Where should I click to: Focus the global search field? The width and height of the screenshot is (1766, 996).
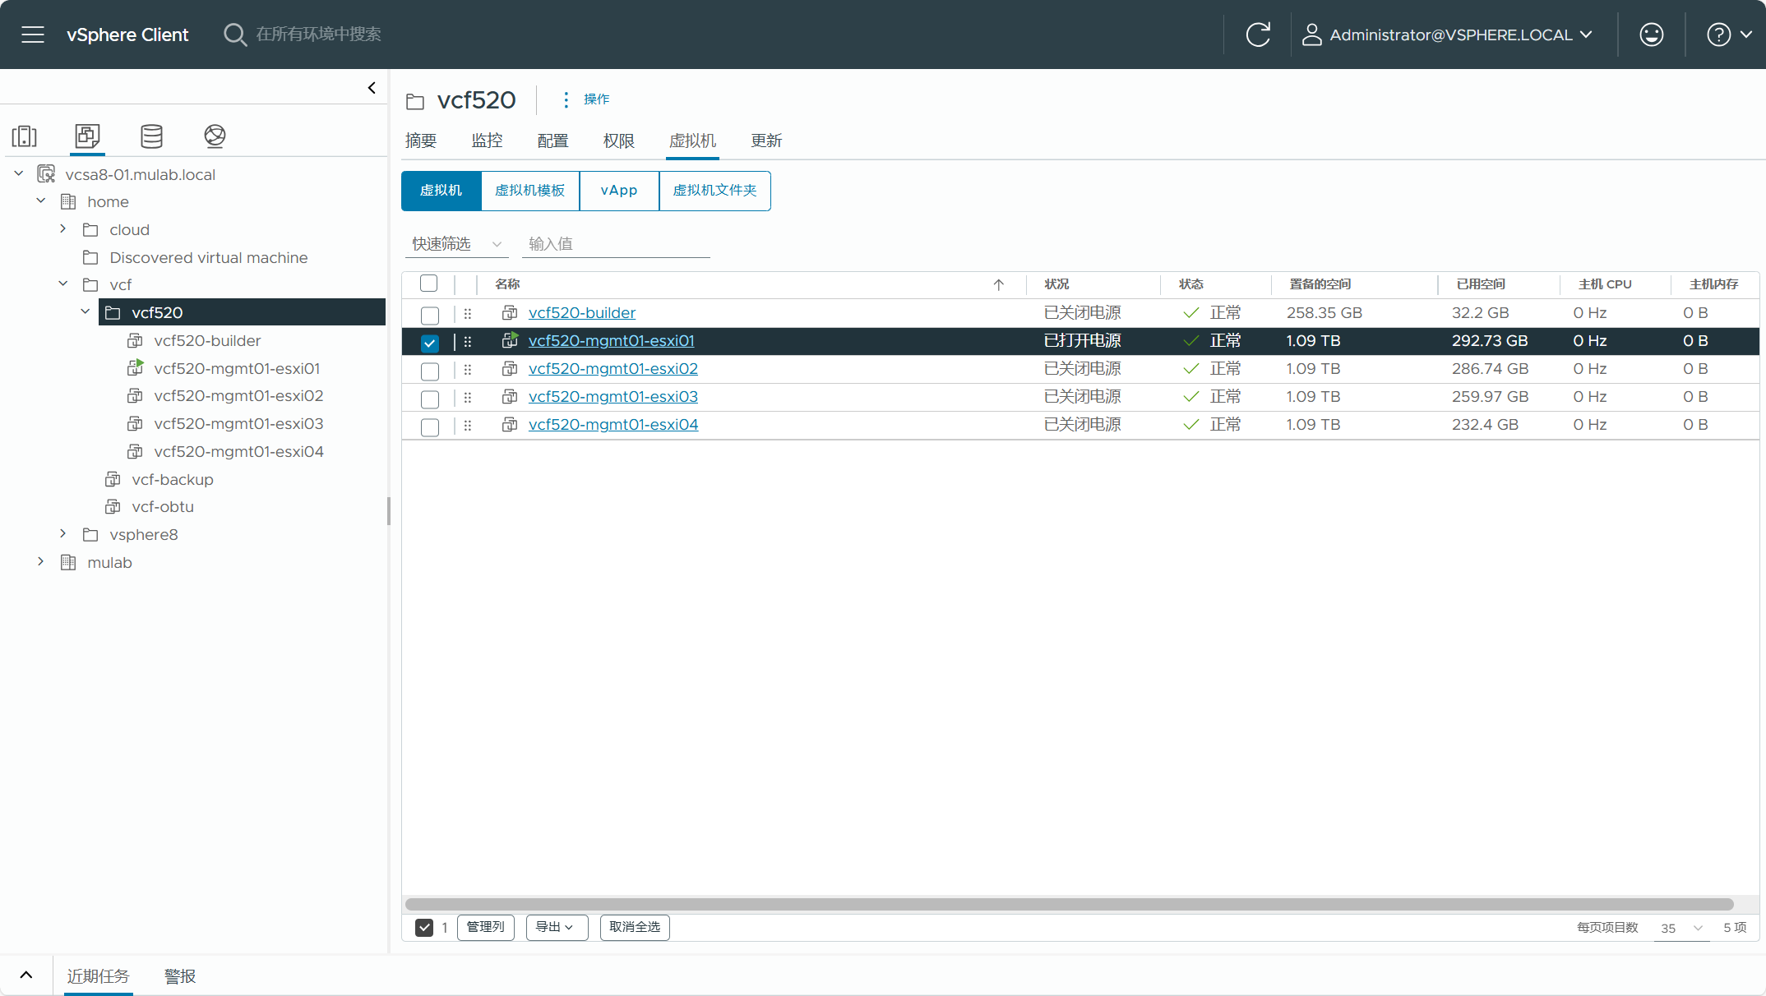point(318,35)
